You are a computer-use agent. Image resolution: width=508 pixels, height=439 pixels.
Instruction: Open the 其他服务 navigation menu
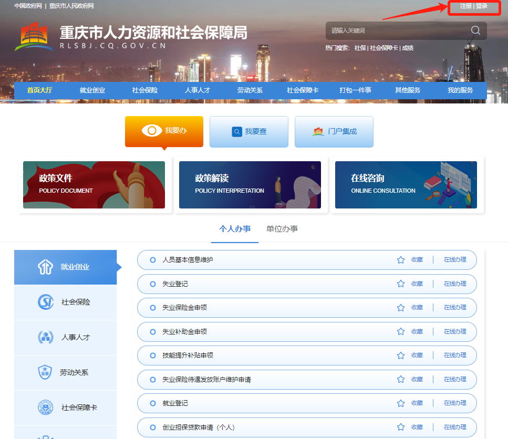pyautogui.click(x=408, y=90)
